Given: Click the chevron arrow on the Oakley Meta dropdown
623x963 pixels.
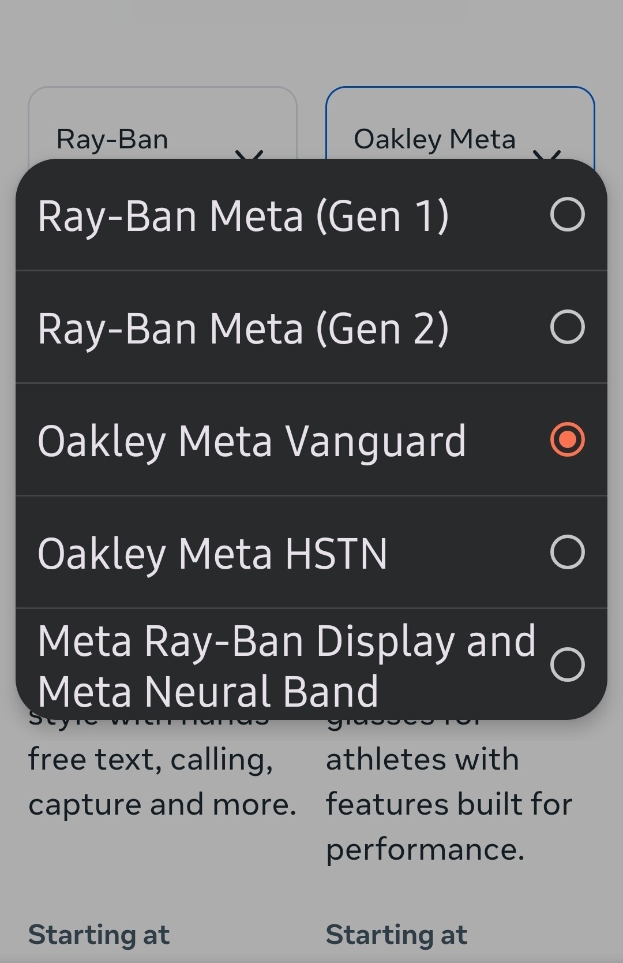Looking at the screenshot, I should (x=547, y=154).
